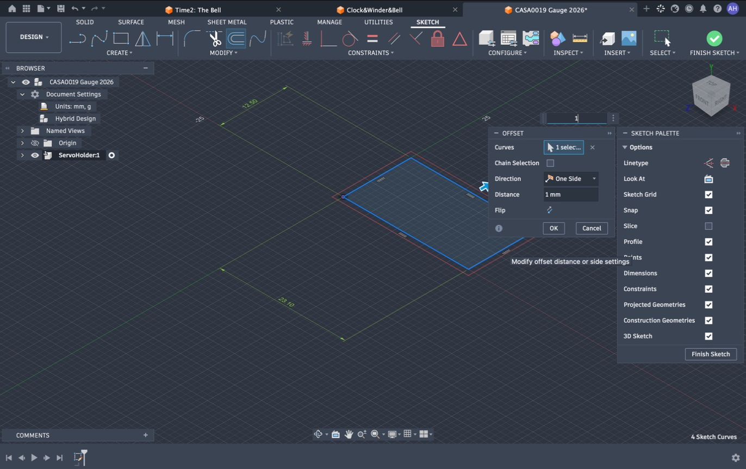
Task: Click the highlighted Offset tool icon
Action: [x=236, y=39]
